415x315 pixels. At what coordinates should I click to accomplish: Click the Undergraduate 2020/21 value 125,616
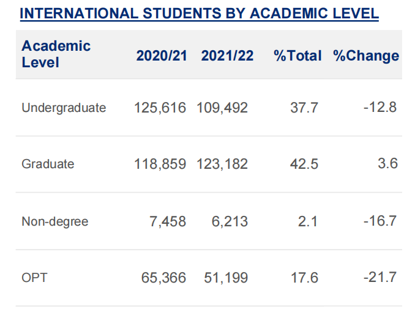160,108
